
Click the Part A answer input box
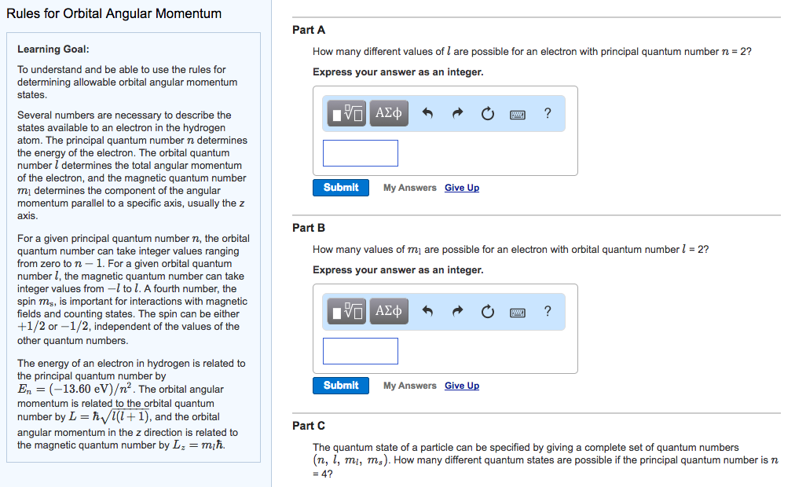coord(361,153)
